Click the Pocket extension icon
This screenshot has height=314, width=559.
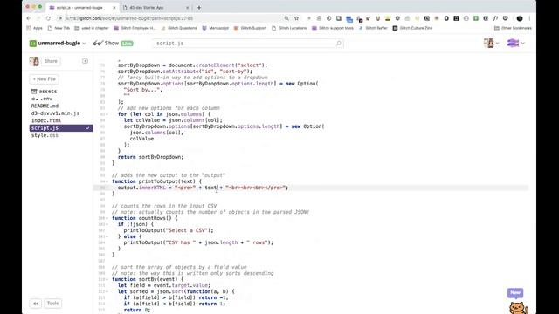(x=505, y=18)
